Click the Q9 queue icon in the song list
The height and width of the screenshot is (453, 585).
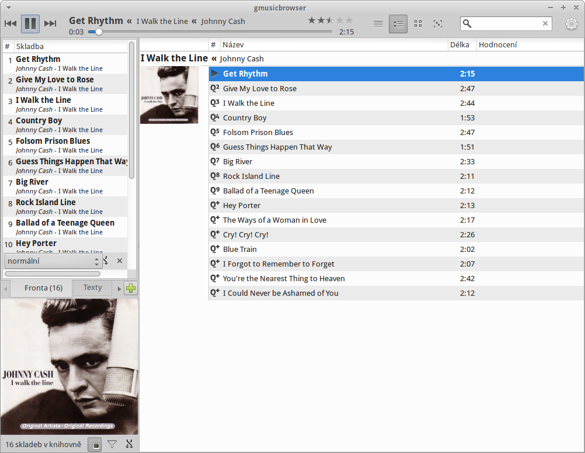[x=215, y=190]
